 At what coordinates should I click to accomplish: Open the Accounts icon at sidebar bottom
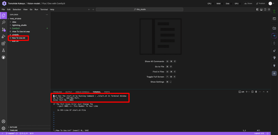tap(3, 122)
